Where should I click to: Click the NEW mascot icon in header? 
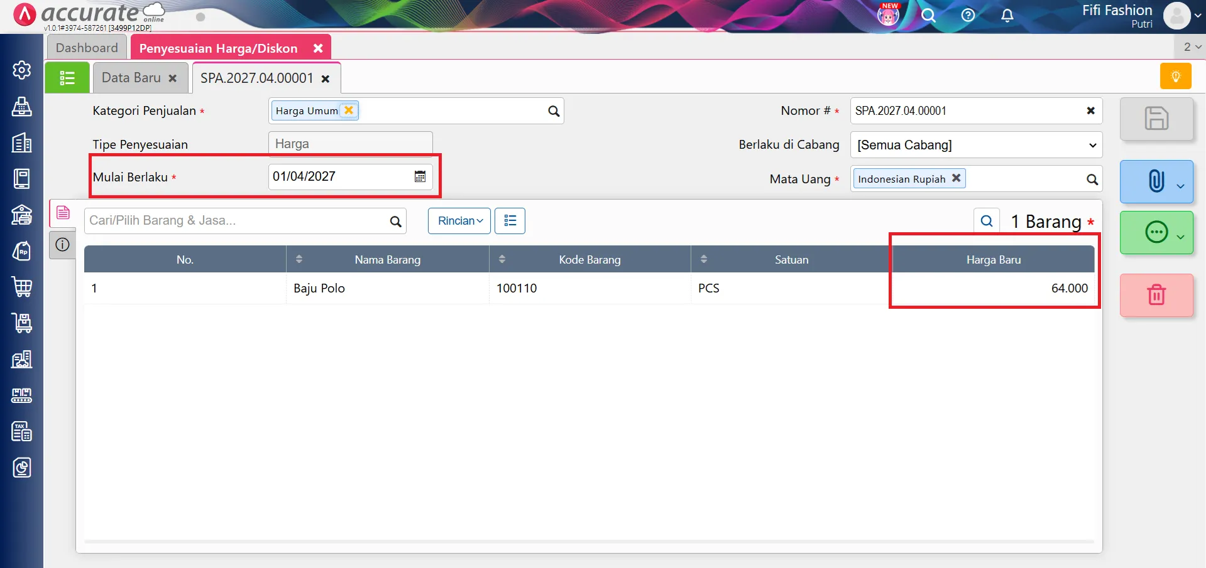(x=888, y=14)
